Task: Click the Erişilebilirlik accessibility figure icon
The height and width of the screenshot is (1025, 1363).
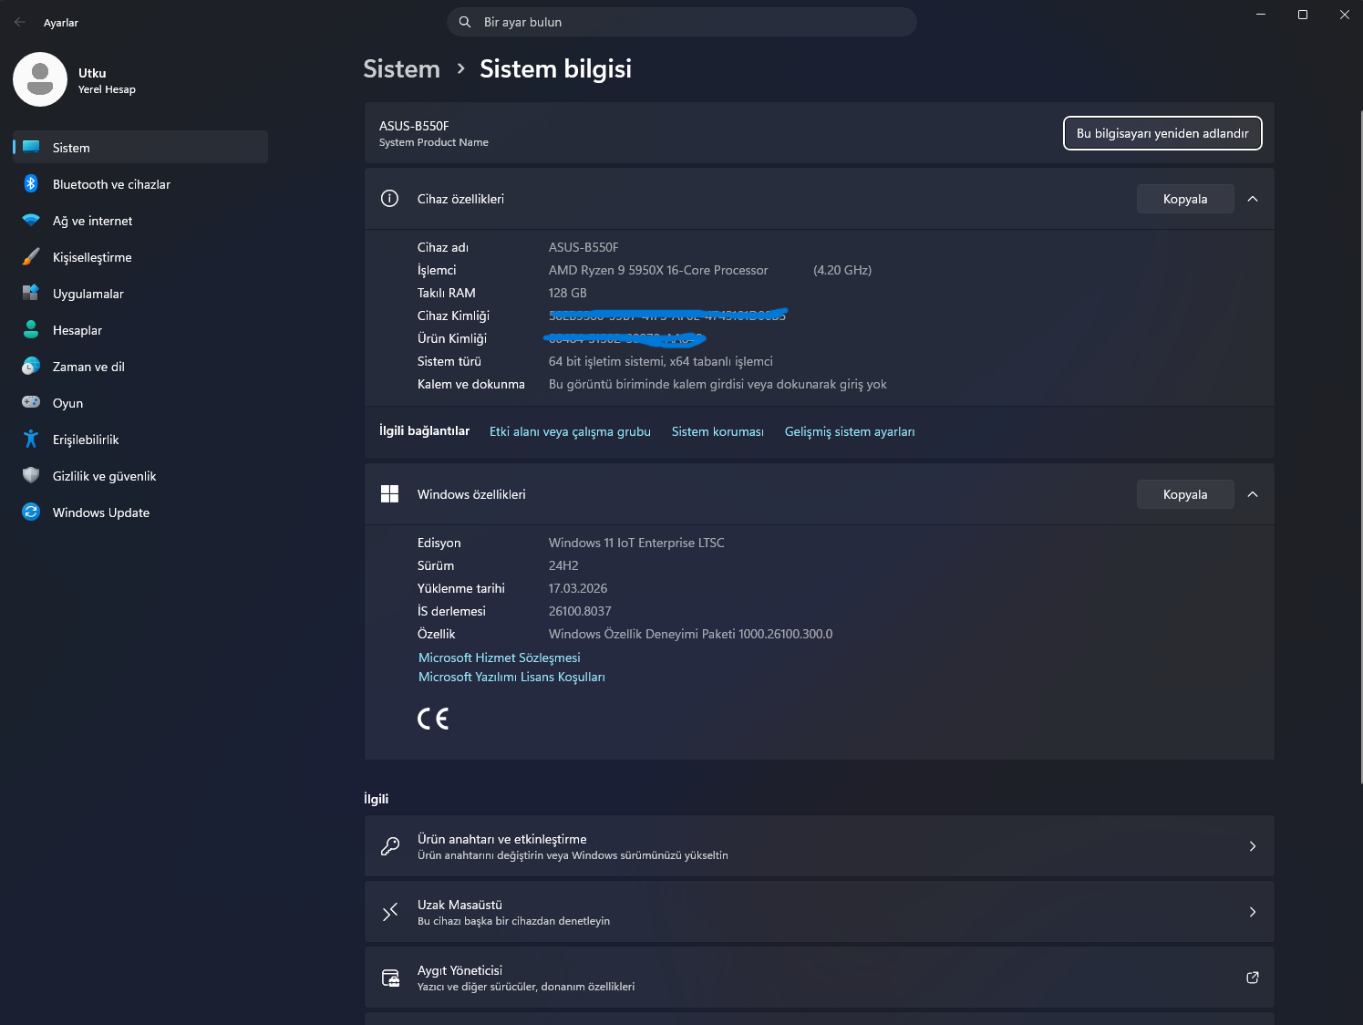Action: (31, 439)
